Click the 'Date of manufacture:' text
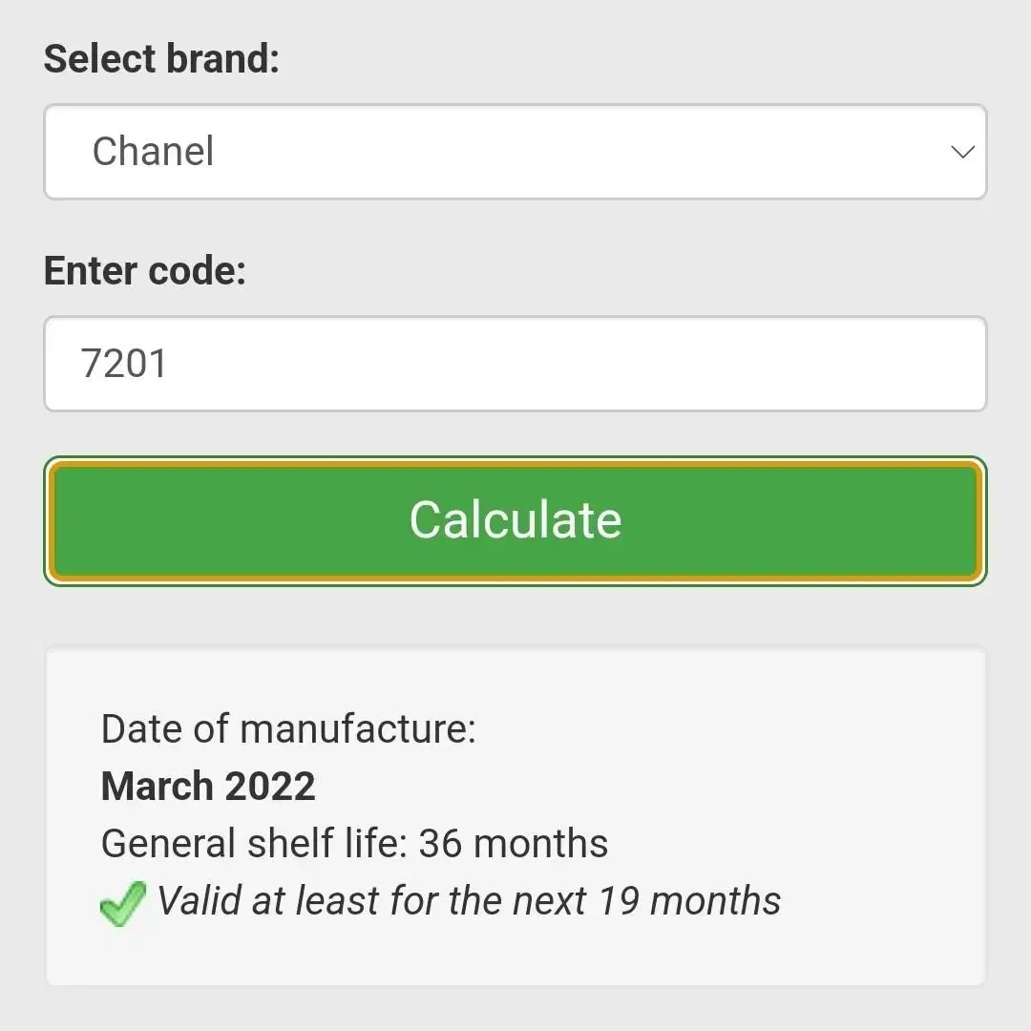This screenshot has width=1031, height=1031. (x=288, y=729)
